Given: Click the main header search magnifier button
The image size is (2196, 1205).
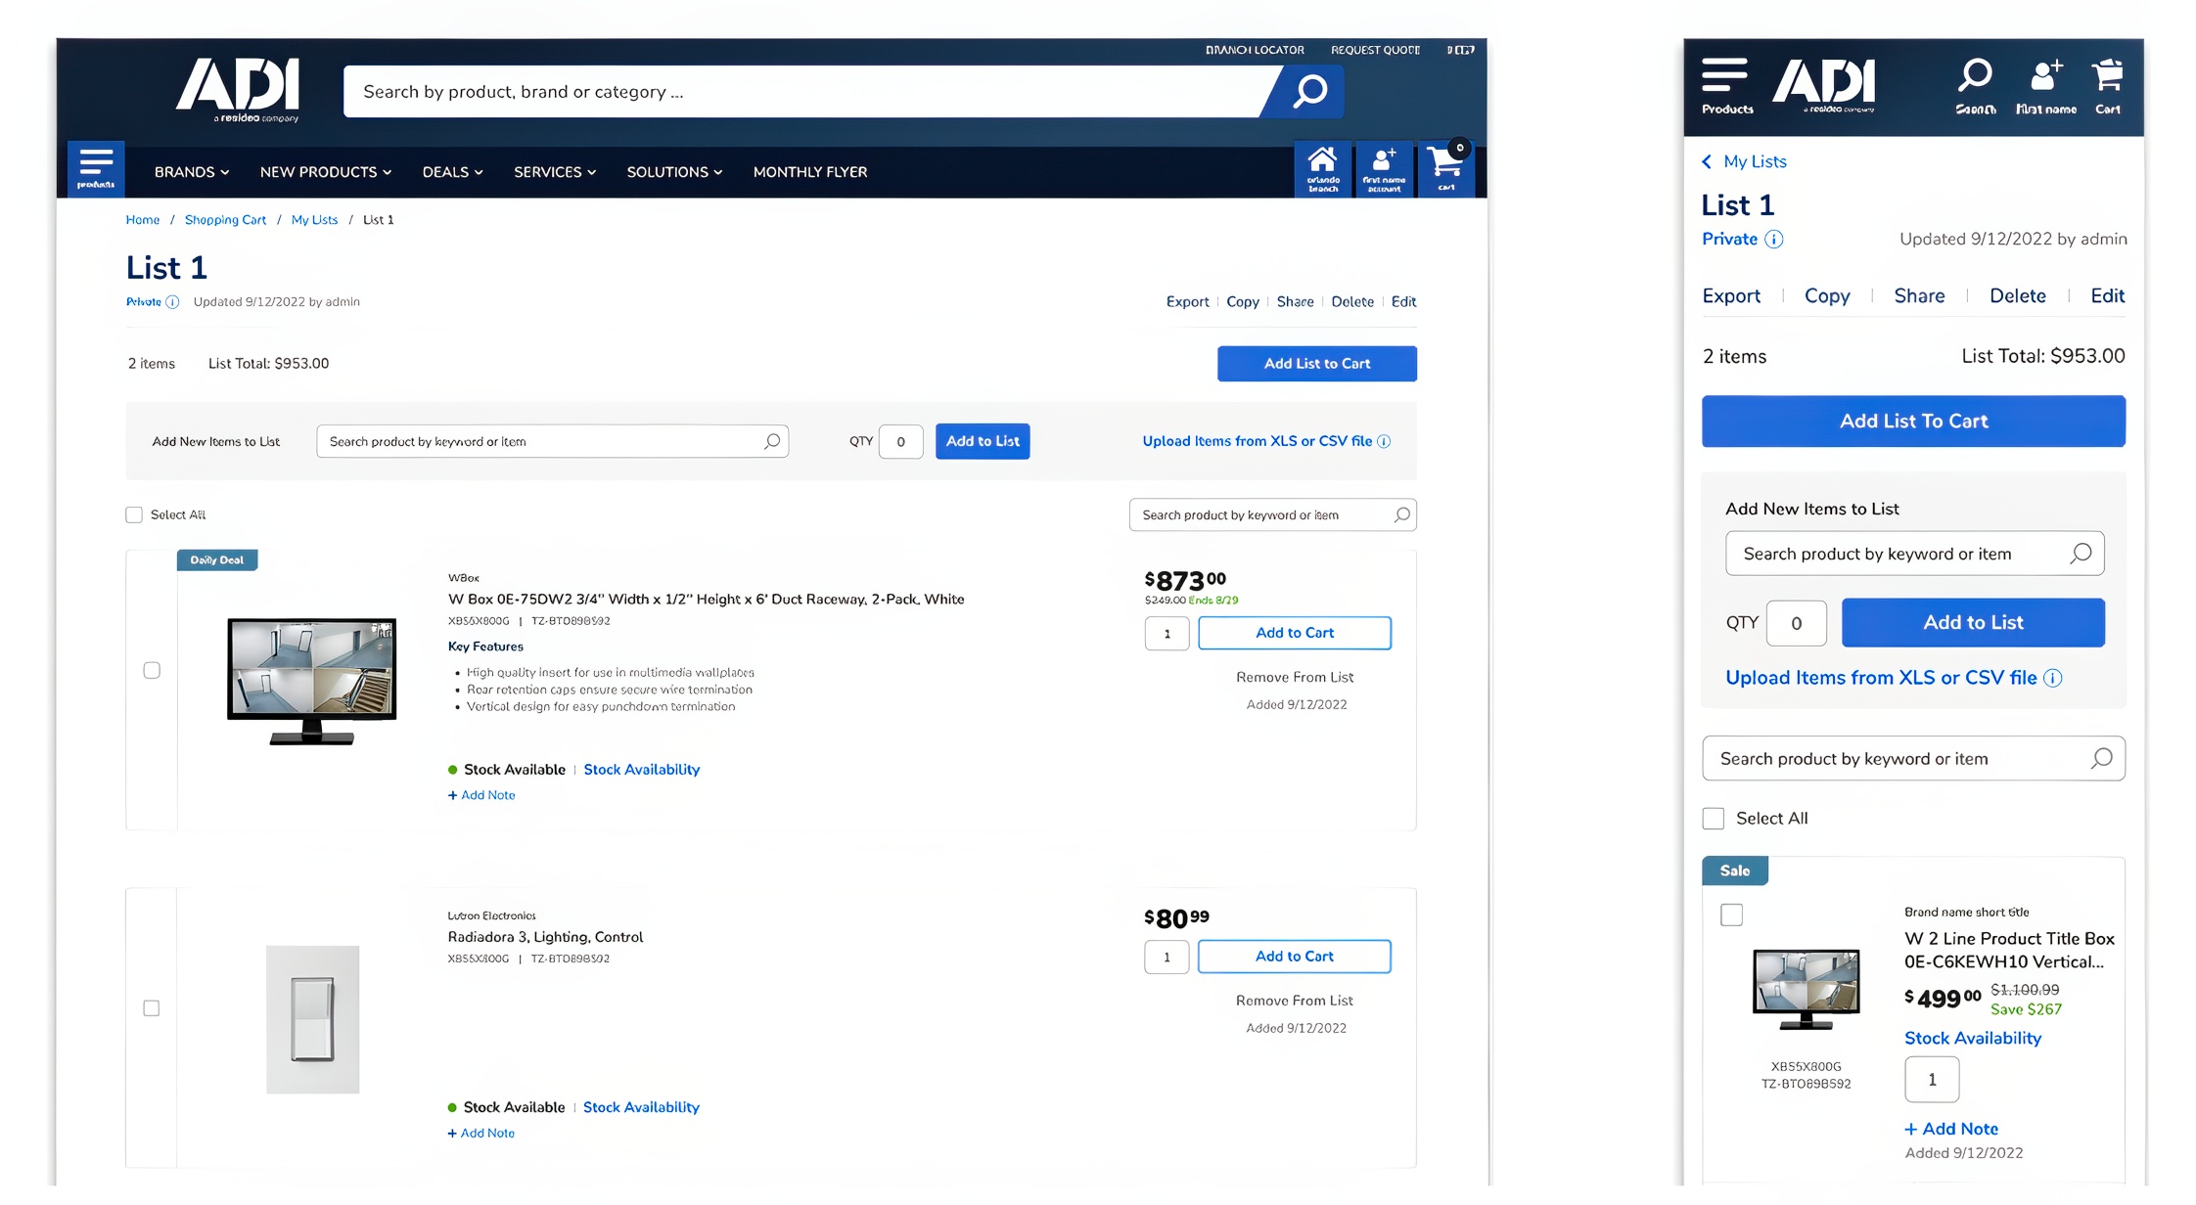Looking at the screenshot, I should pos(1309,92).
